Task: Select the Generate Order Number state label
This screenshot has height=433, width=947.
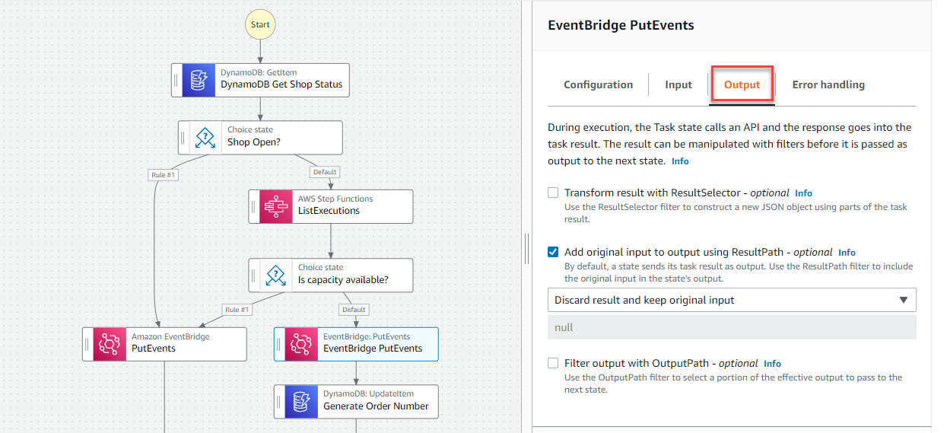Action: pos(376,406)
